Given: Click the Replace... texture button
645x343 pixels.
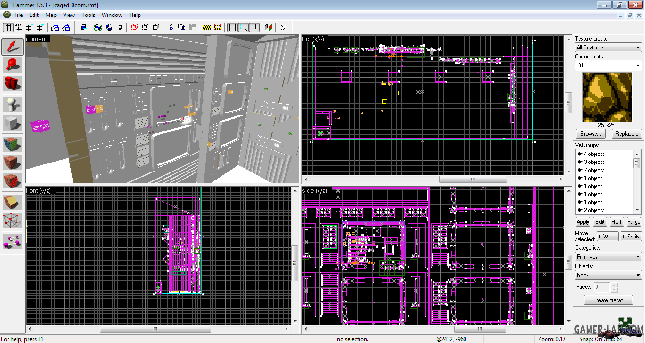Looking at the screenshot, I should [627, 134].
